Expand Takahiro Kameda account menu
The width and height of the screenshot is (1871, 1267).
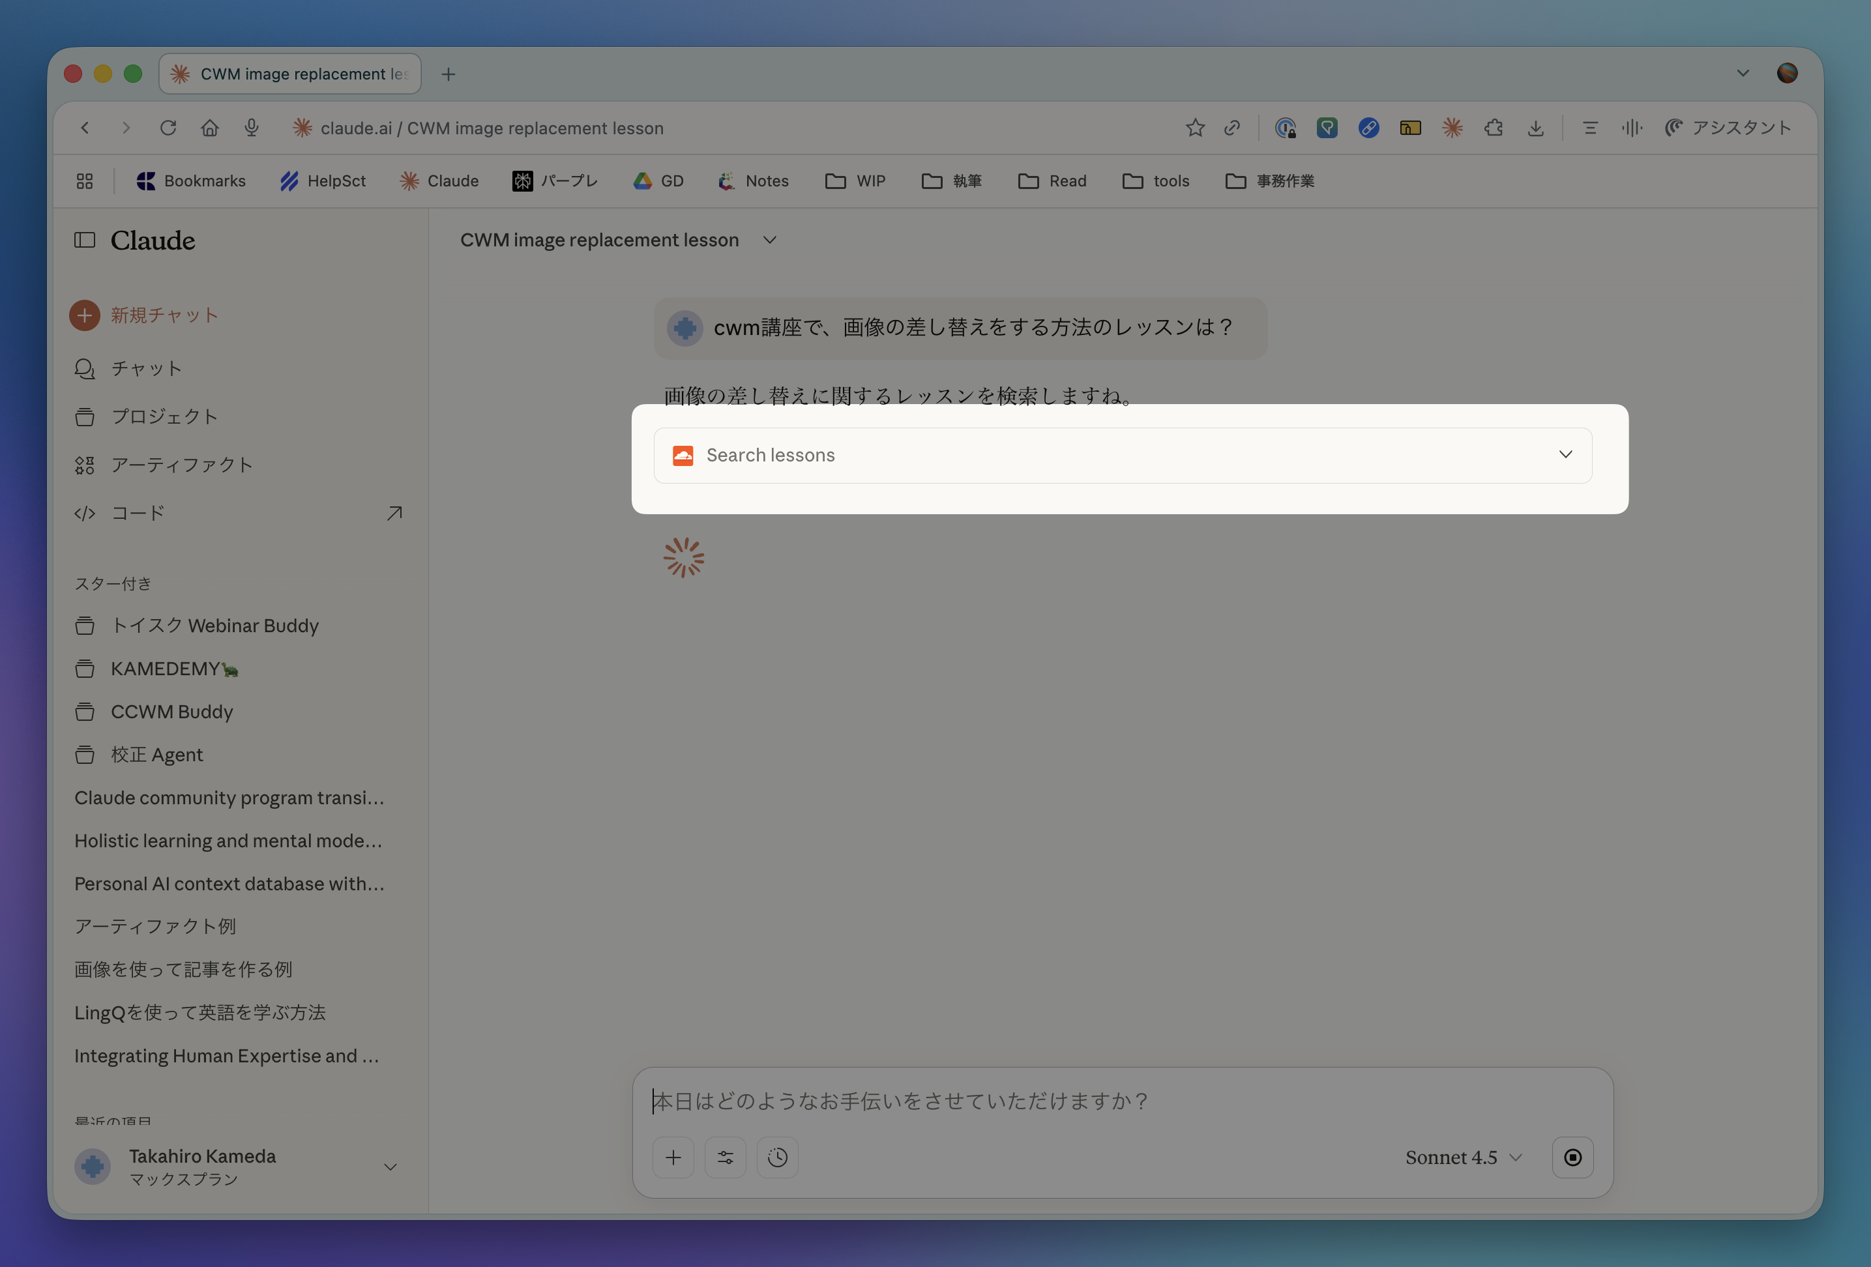(390, 1167)
